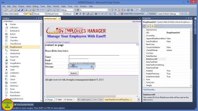This screenshot has width=198, height=111.
Task: Click the Foreground Color letter A icon
Action: coord(88,14)
